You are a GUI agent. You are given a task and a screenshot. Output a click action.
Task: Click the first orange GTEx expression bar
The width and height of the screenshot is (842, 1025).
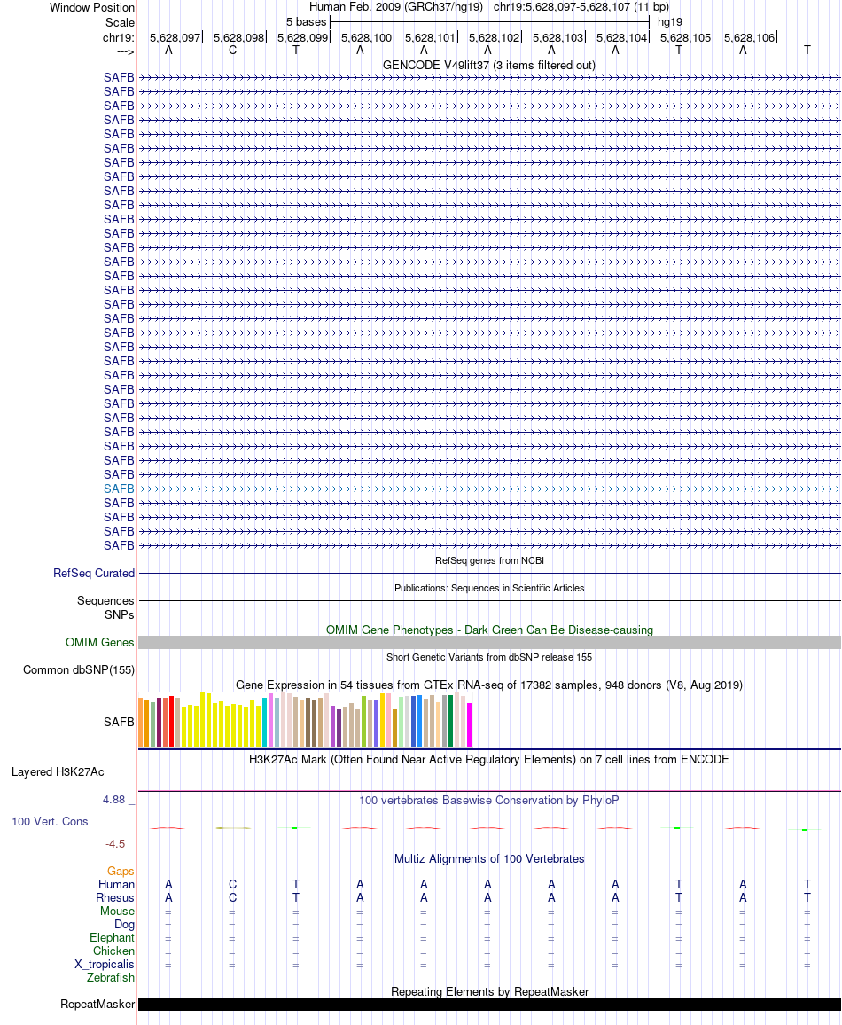tap(140, 723)
